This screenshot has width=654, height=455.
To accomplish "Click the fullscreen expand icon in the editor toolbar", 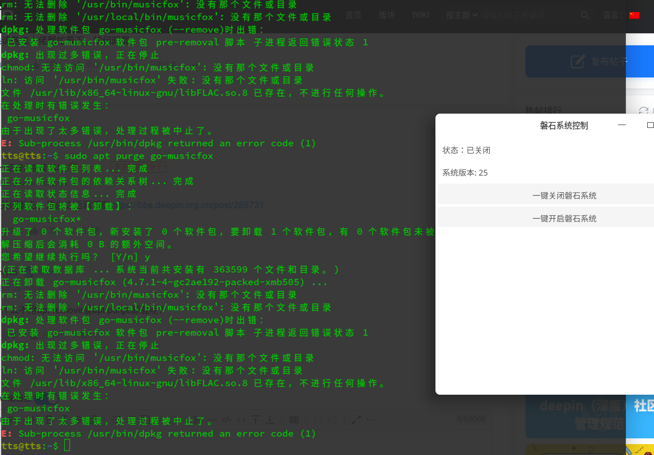I will tap(356, 419).
